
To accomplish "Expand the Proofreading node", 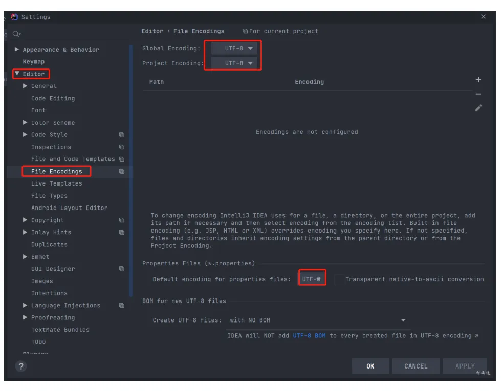I will pyautogui.click(x=25, y=317).
